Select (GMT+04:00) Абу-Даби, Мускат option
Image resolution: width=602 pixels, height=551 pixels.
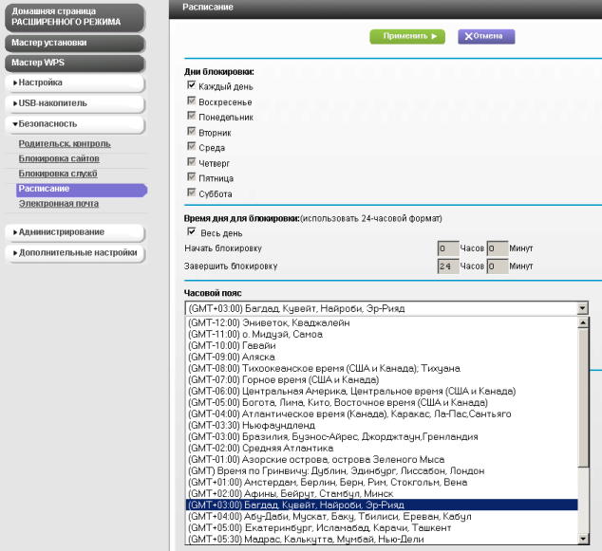382,517
